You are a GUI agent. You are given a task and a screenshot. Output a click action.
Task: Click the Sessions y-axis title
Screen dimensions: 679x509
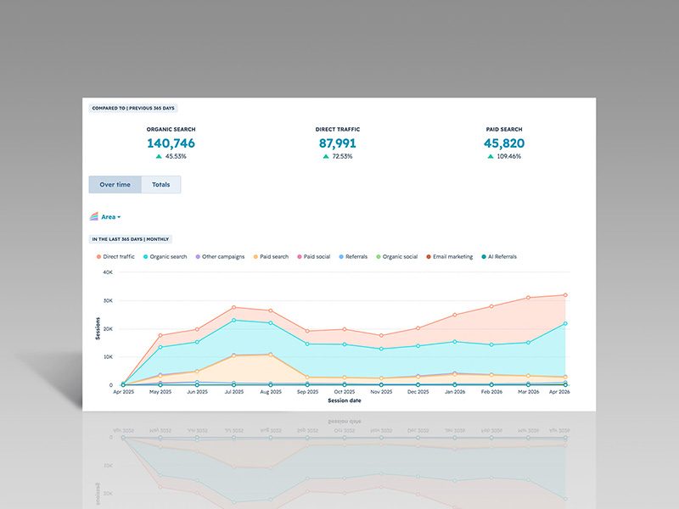tap(98, 328)
